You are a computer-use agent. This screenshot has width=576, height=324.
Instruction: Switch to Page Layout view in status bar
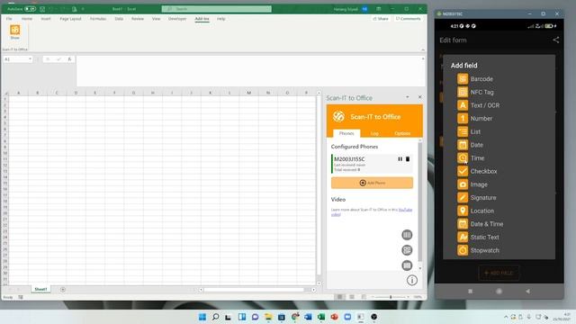[x=352, y=297]
